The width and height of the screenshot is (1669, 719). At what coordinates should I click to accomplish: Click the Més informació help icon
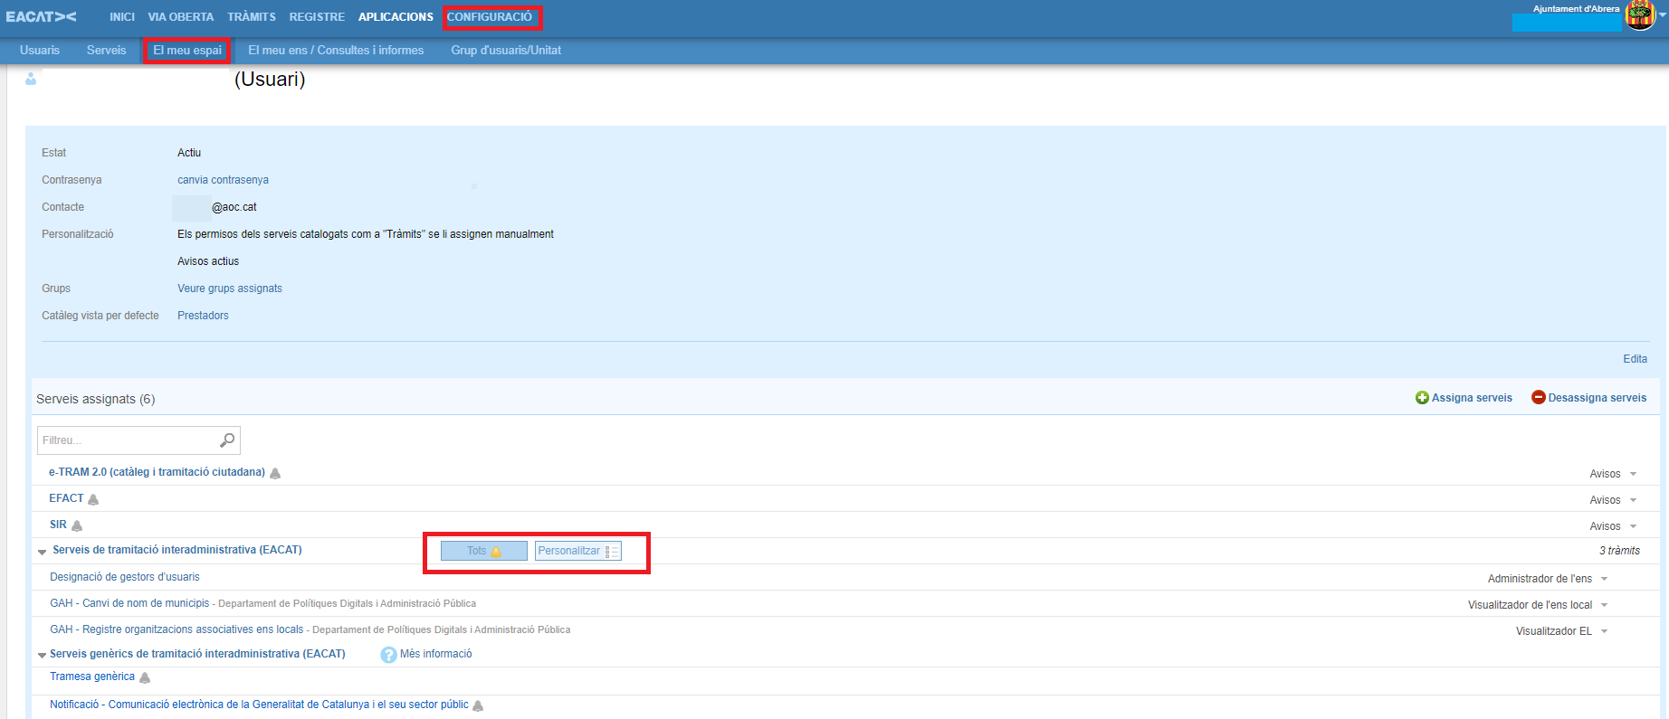pos(388,655)
